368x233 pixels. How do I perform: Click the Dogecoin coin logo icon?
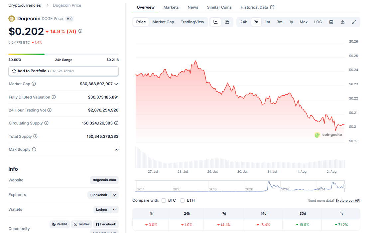(12, 19)
